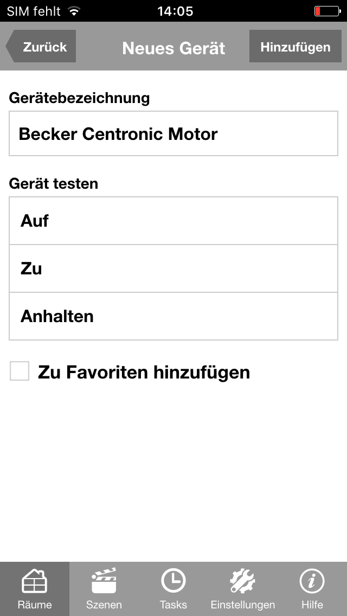This screenshot has height=616, width=347.
Task: Tap the Neues Gerät title
Action: 173,48
